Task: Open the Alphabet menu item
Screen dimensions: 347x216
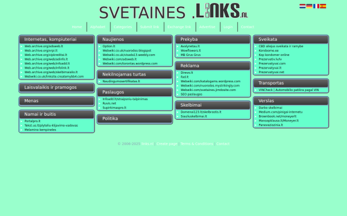Action: tap(98, 27)
